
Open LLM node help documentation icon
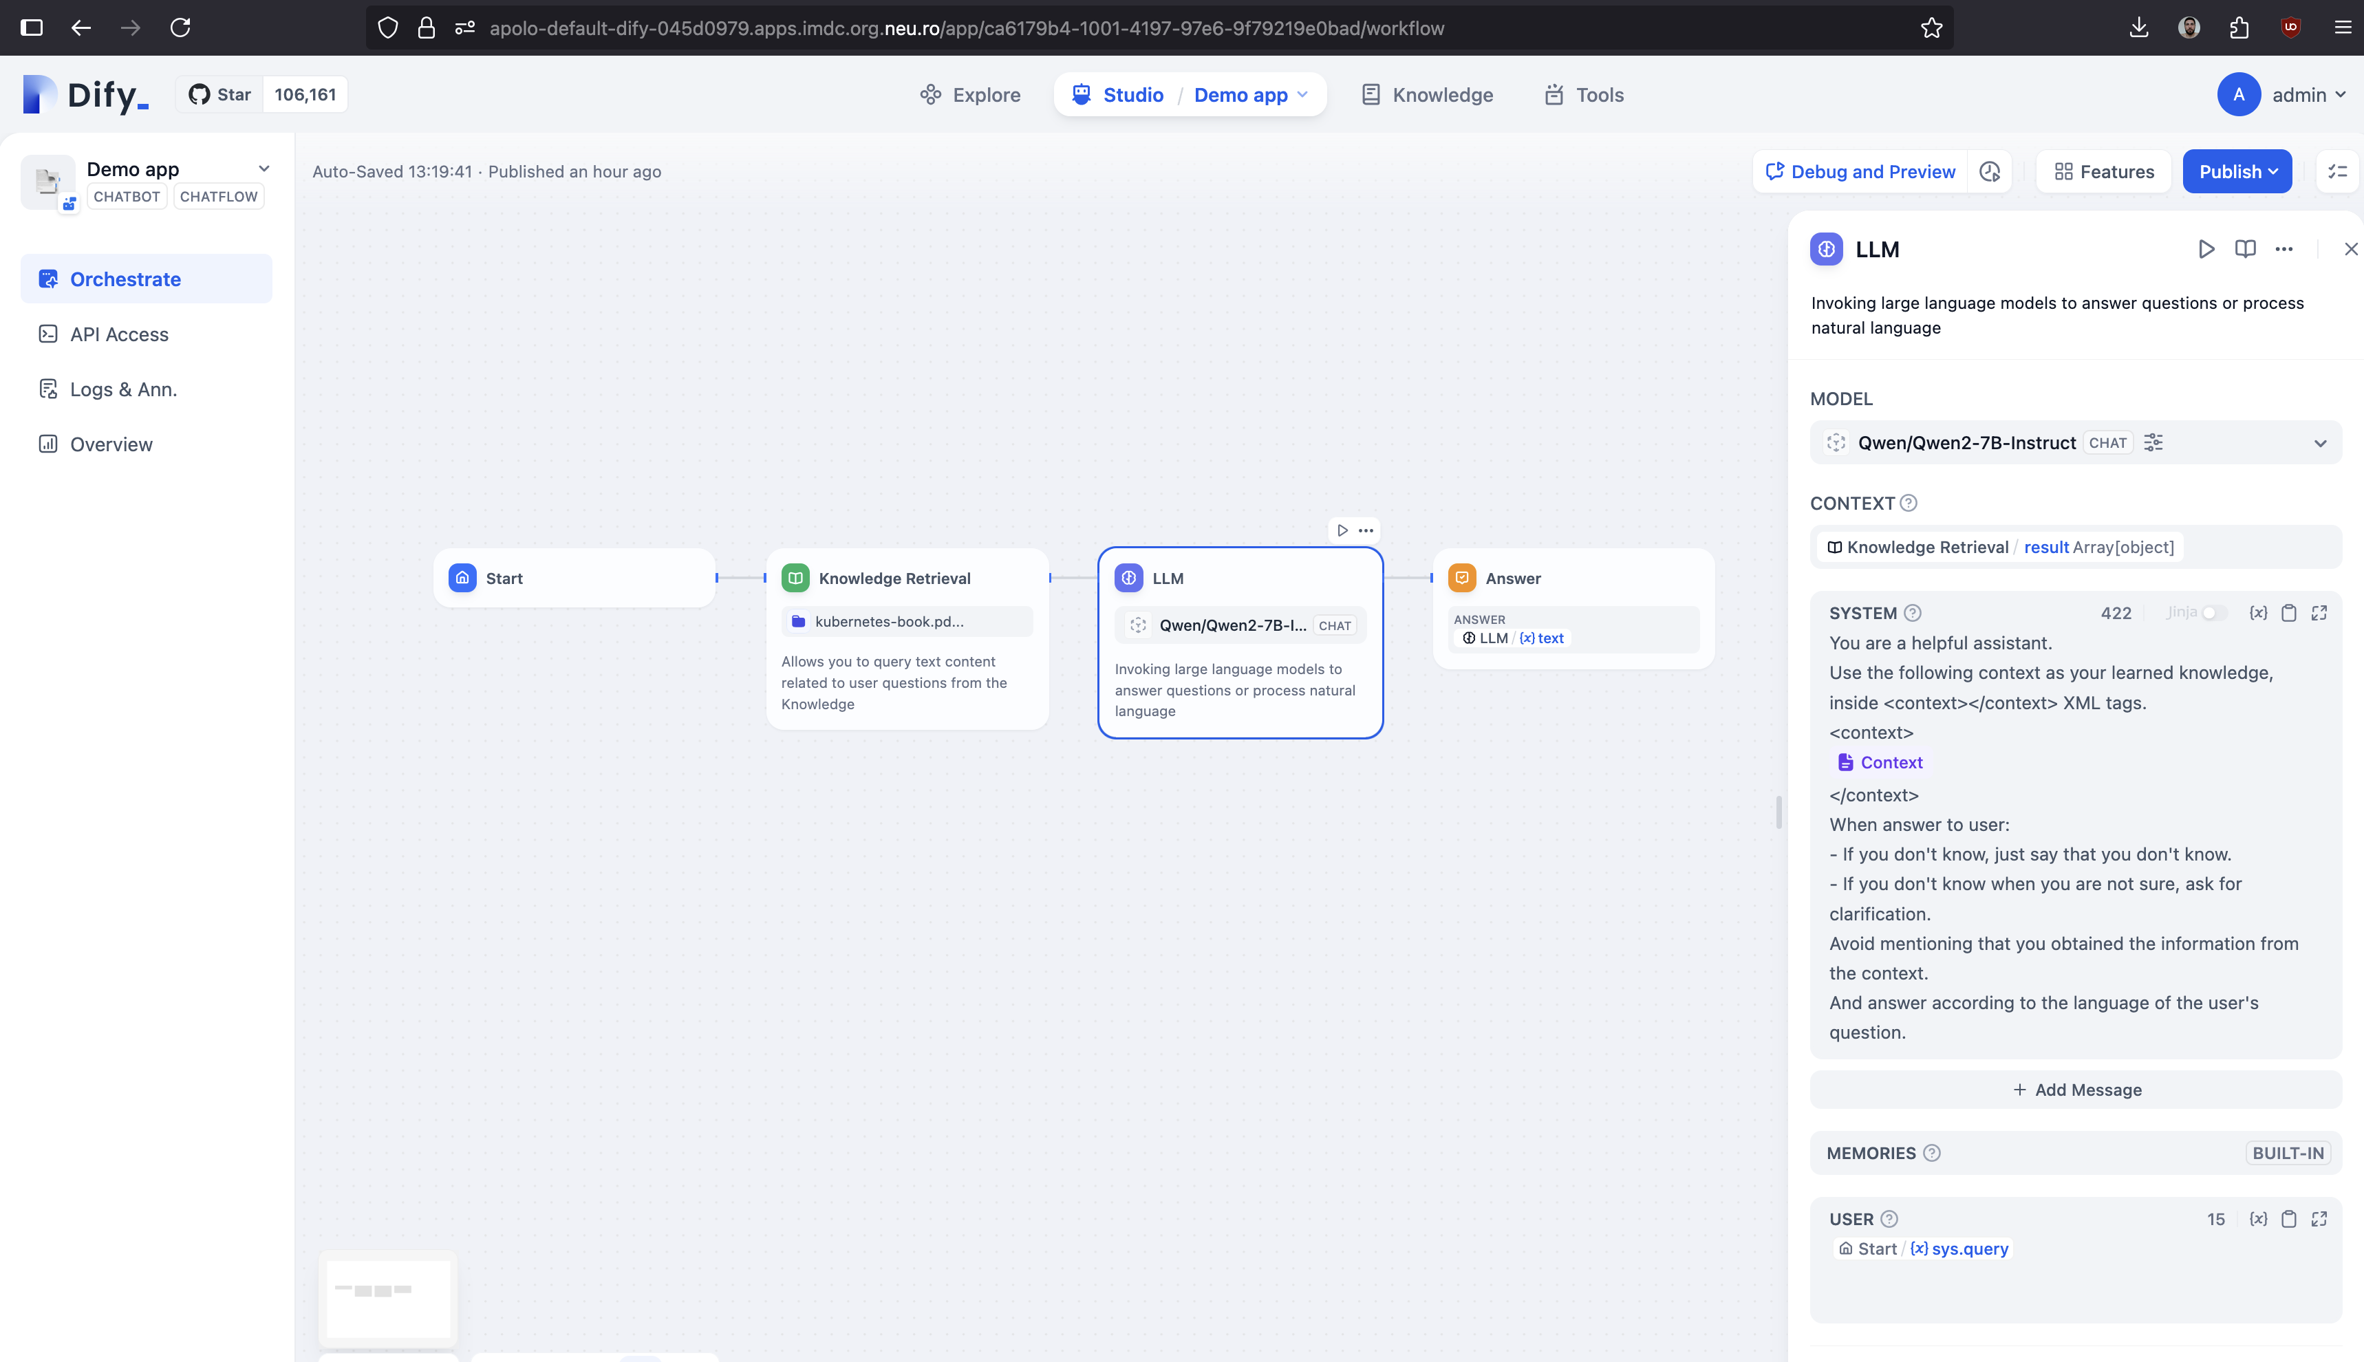point(2244,249)
